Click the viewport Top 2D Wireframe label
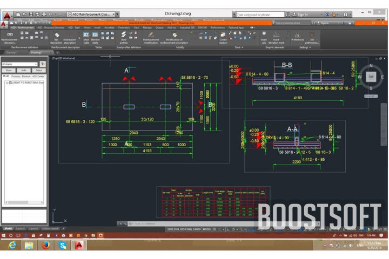Image resolution: width=389 pixels, height=259 pixels. pyautogui.click(x=63, y=58)
